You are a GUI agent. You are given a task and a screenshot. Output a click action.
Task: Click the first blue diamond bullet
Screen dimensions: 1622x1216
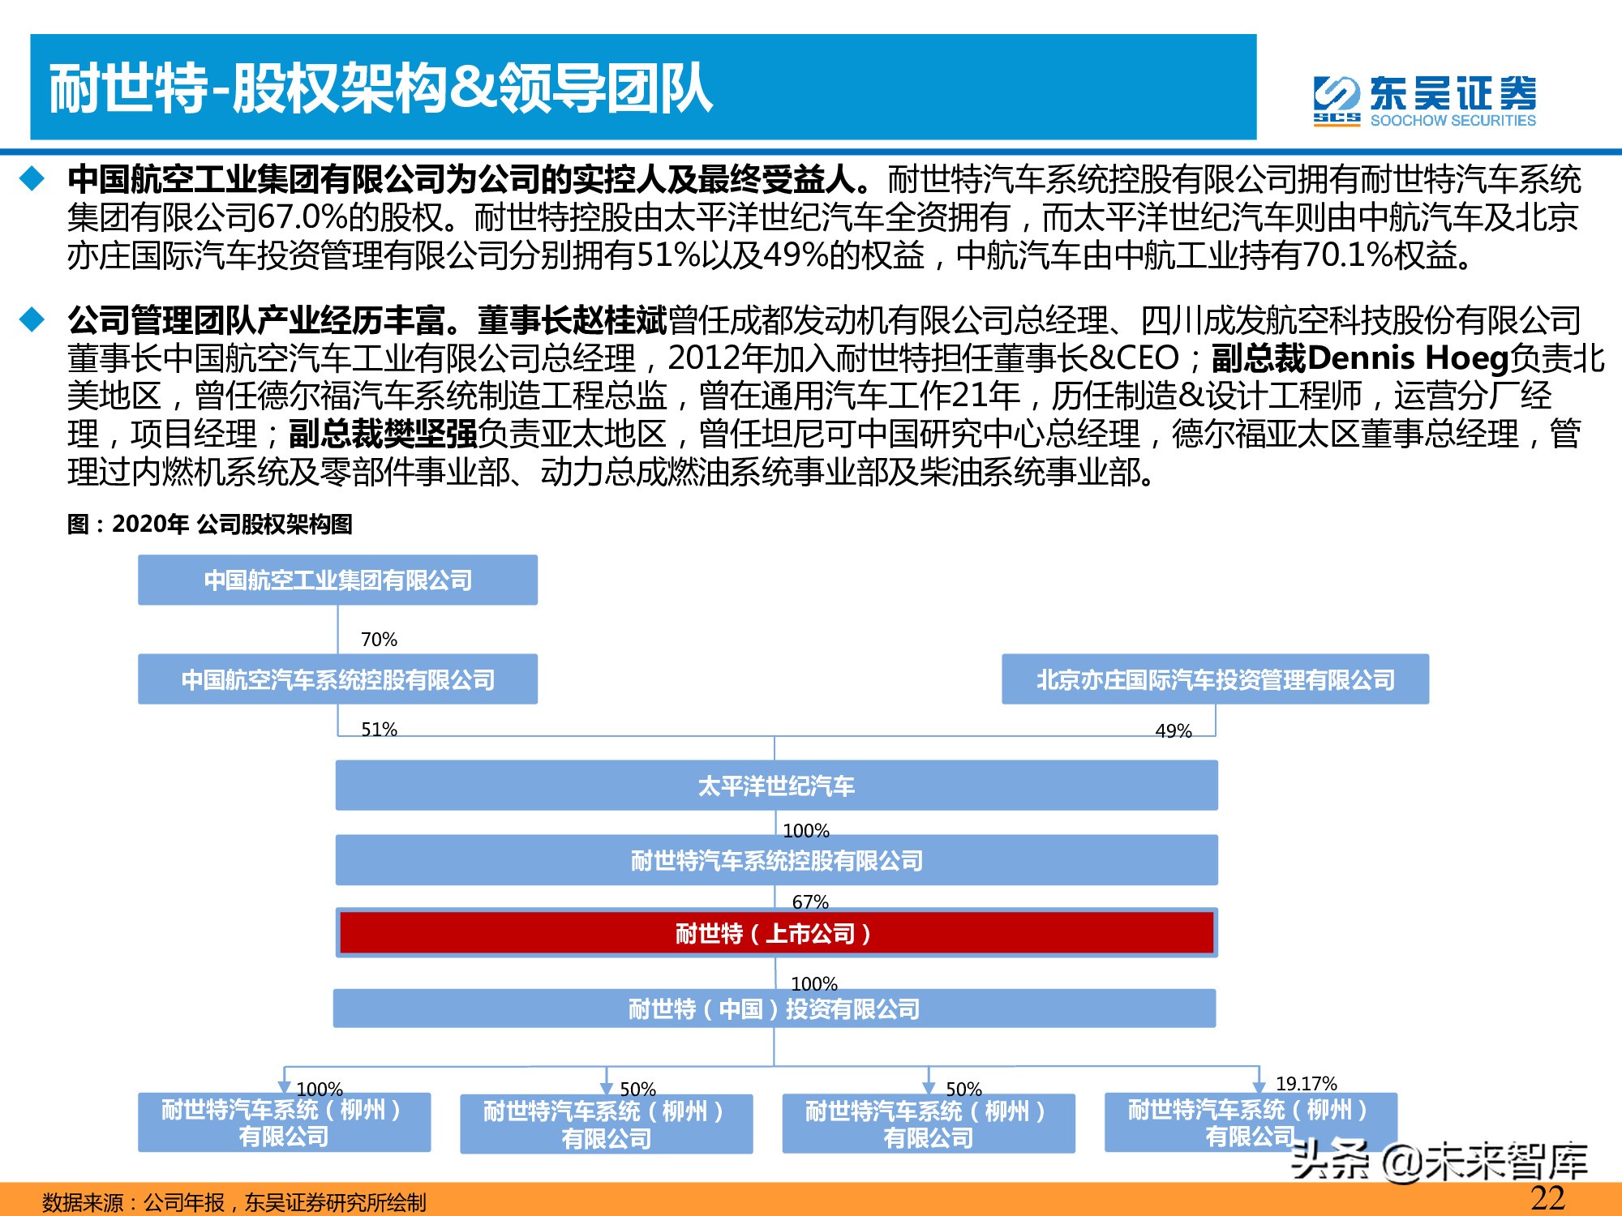[32, 178]
